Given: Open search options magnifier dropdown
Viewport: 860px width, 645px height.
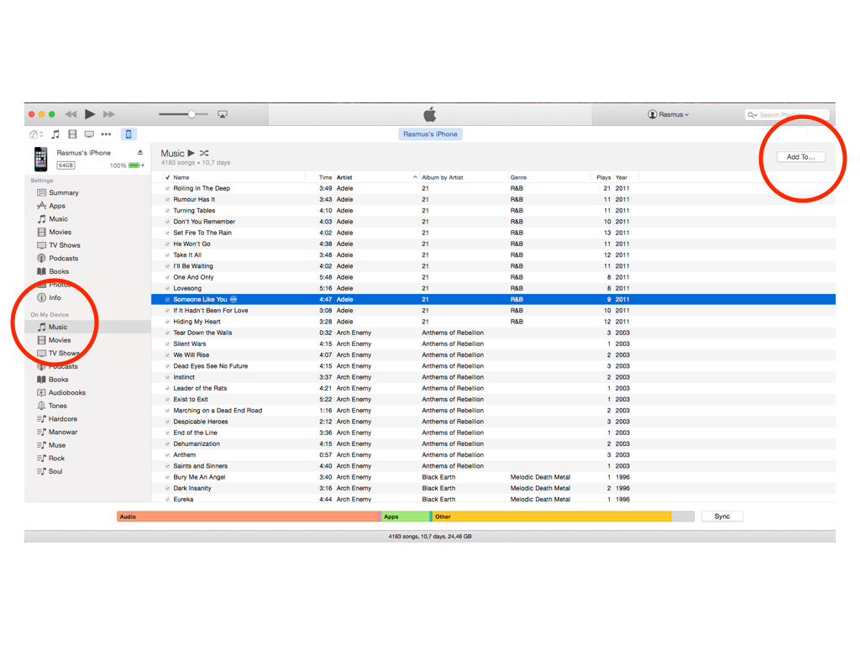Looking at the screenshot, I should 752,114.
